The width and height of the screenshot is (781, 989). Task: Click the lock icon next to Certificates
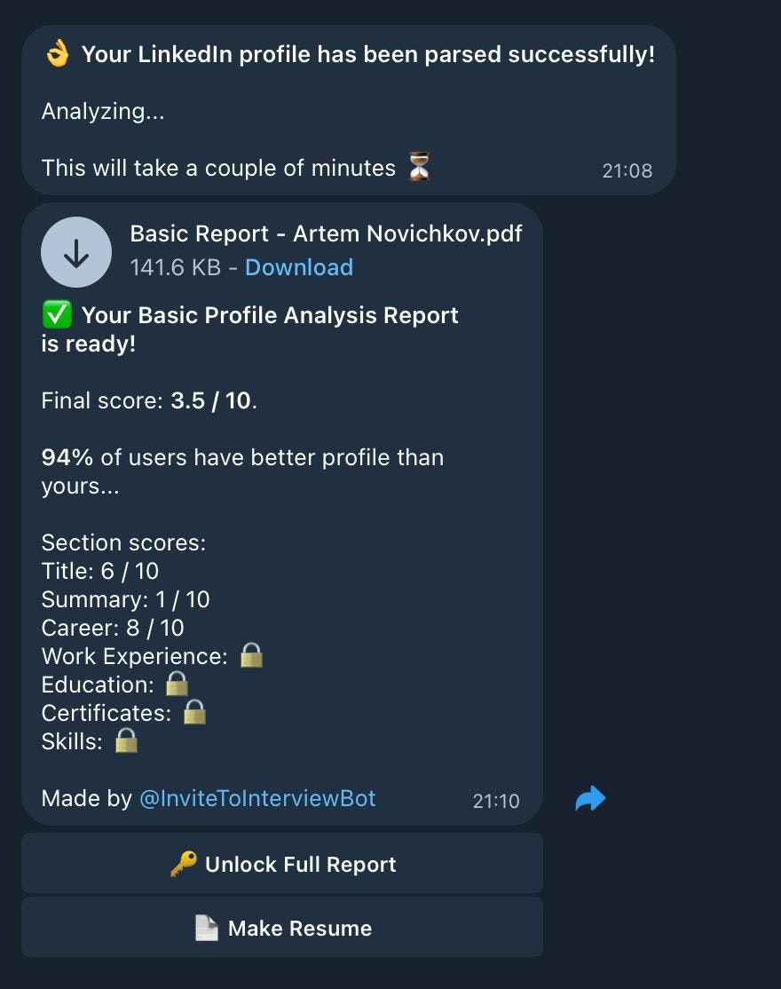[195, 712]
